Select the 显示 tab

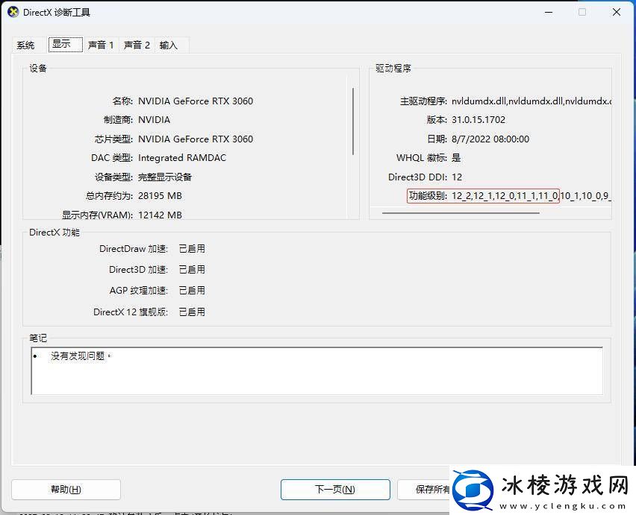[64, 44]
